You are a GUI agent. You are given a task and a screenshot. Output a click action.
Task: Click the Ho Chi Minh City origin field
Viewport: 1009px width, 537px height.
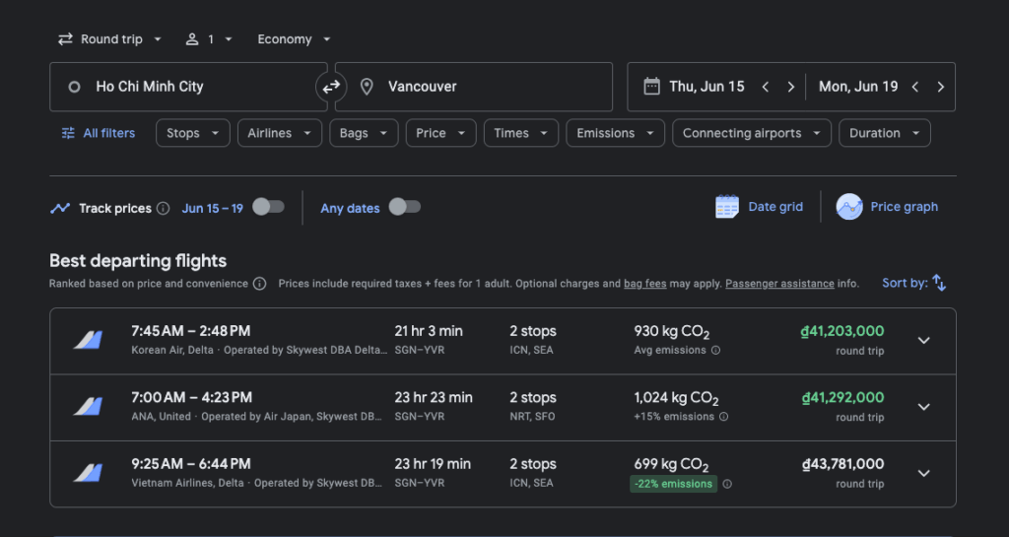coord(187,87)
